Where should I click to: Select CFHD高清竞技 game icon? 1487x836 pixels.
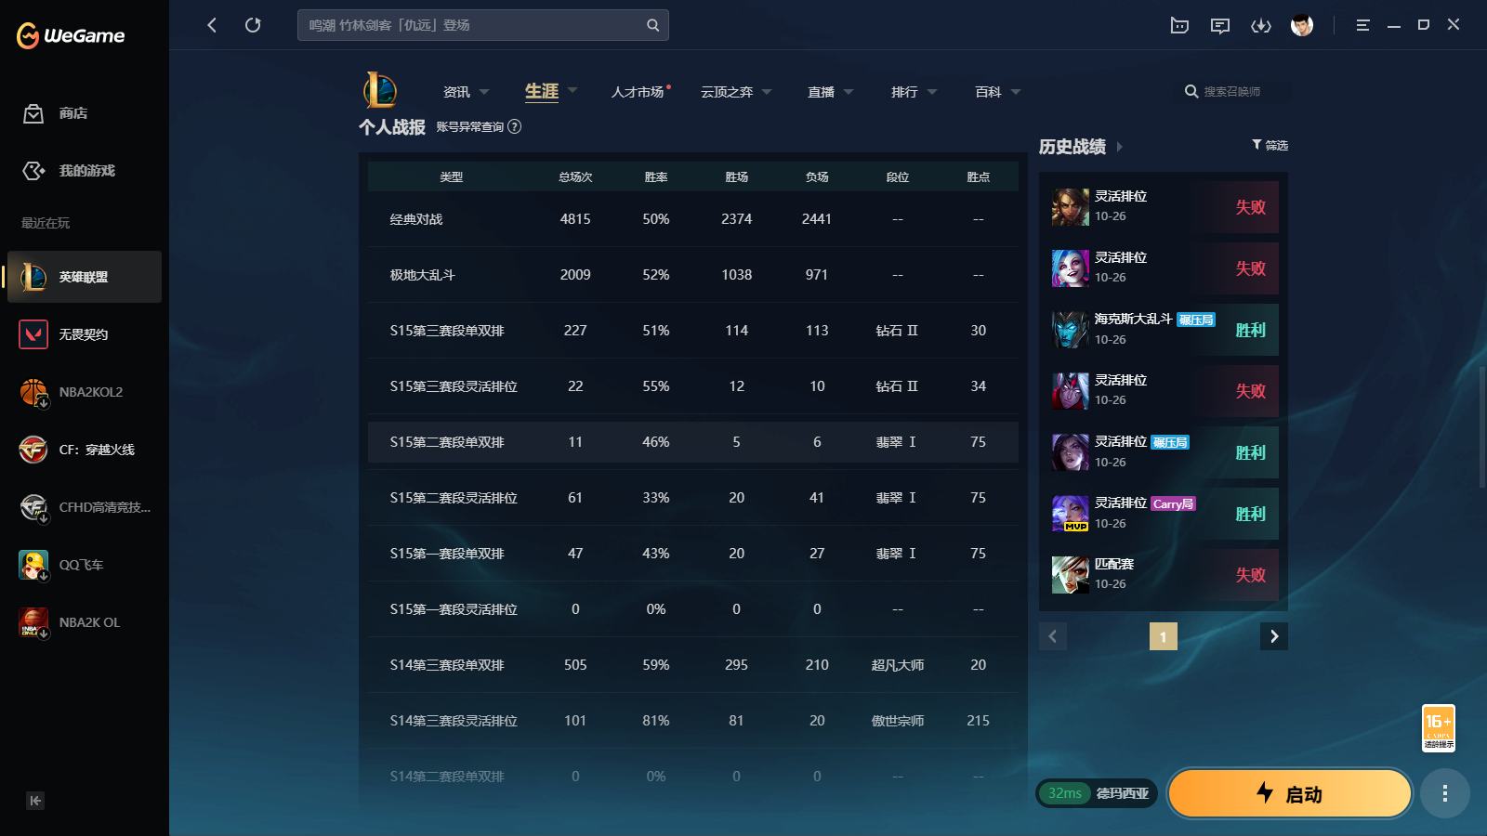(x=33, y=507)
